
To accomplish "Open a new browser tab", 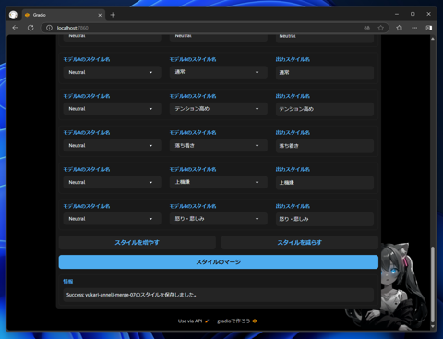I will 113,15.
